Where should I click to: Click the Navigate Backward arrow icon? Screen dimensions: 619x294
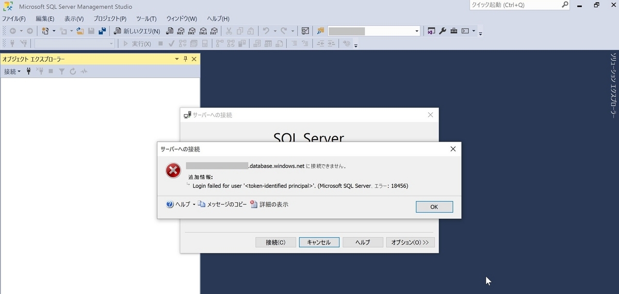pyautogui.click(x=12, y=31)
